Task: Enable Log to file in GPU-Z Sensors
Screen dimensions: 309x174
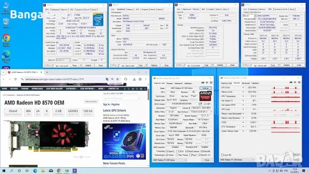Action: tap(222, 155)
